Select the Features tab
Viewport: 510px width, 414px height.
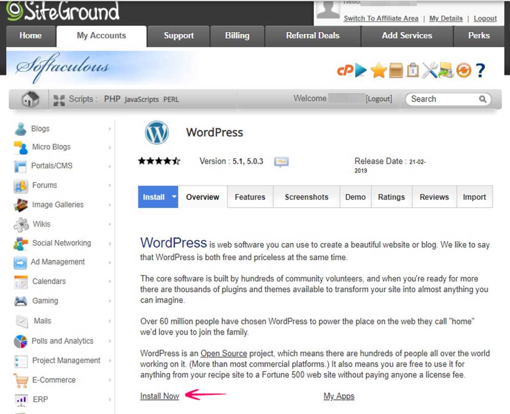click(x=250, y=197)
